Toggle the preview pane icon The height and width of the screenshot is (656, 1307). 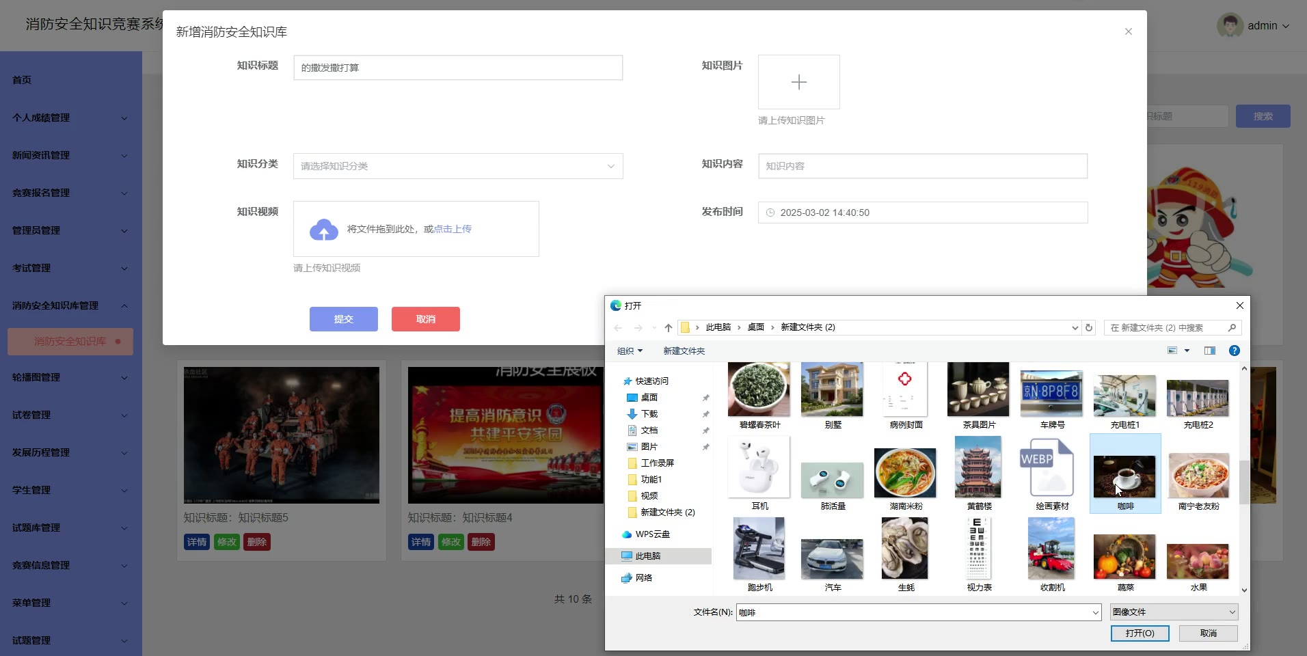click(1209, 351)
